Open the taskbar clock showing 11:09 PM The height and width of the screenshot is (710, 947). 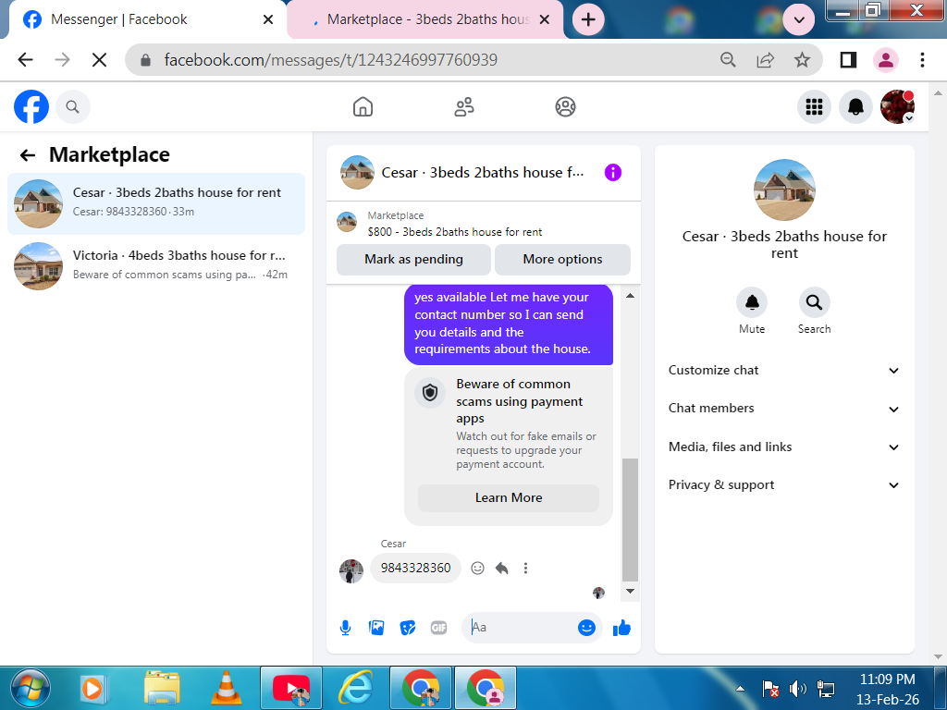(x=887, y=690)
